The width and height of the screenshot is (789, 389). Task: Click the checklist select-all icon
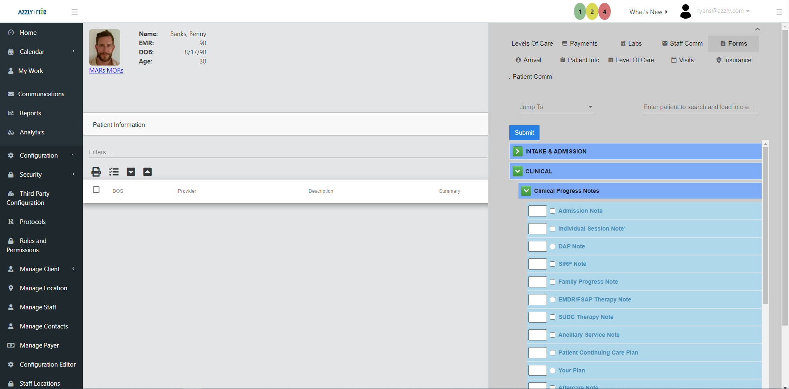click(x=114, y=172)
